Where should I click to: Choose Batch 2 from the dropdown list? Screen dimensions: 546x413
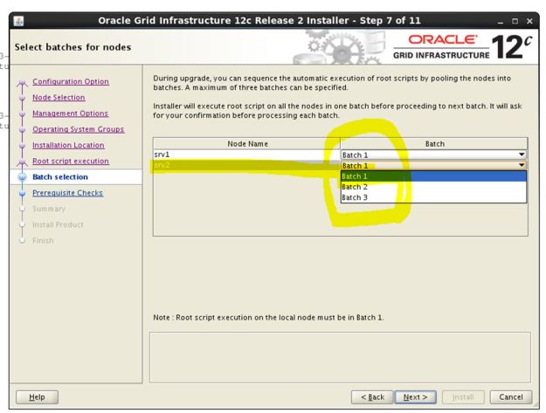pos(433,186)
